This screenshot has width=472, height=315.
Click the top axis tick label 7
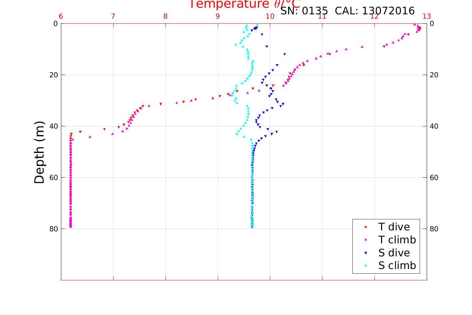[113, 16]
